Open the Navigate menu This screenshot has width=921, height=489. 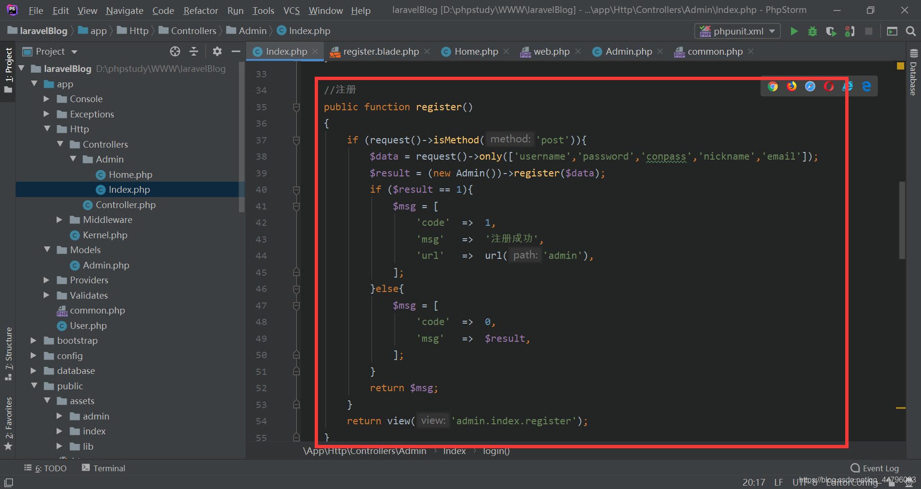[125, 11]
